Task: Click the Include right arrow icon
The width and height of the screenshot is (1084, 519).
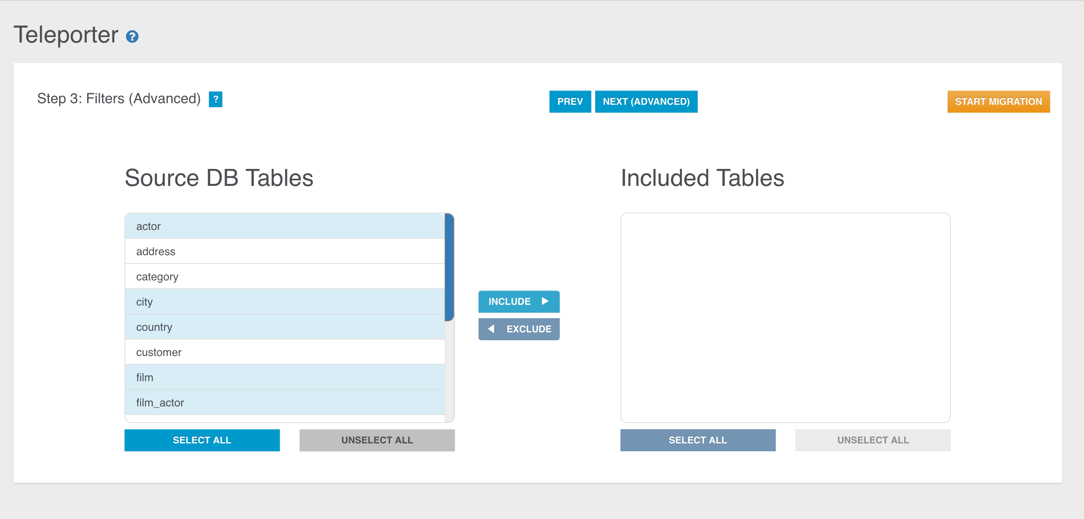Action: click(x=545, y=301)
